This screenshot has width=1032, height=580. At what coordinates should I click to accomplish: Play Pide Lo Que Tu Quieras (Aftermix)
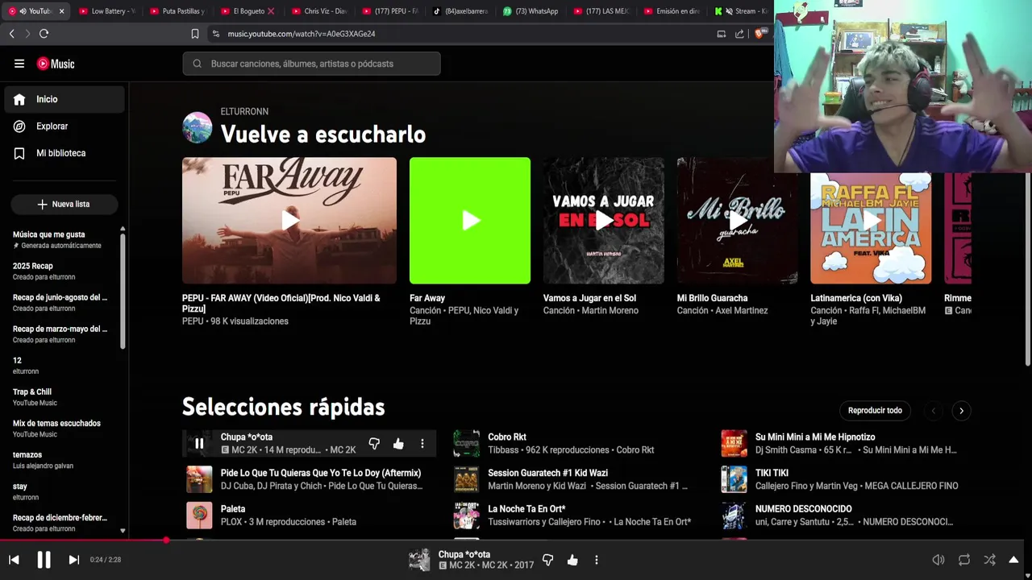pos(199,479)
